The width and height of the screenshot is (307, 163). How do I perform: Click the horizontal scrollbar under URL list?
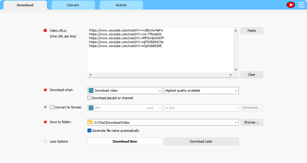(160, 75)
